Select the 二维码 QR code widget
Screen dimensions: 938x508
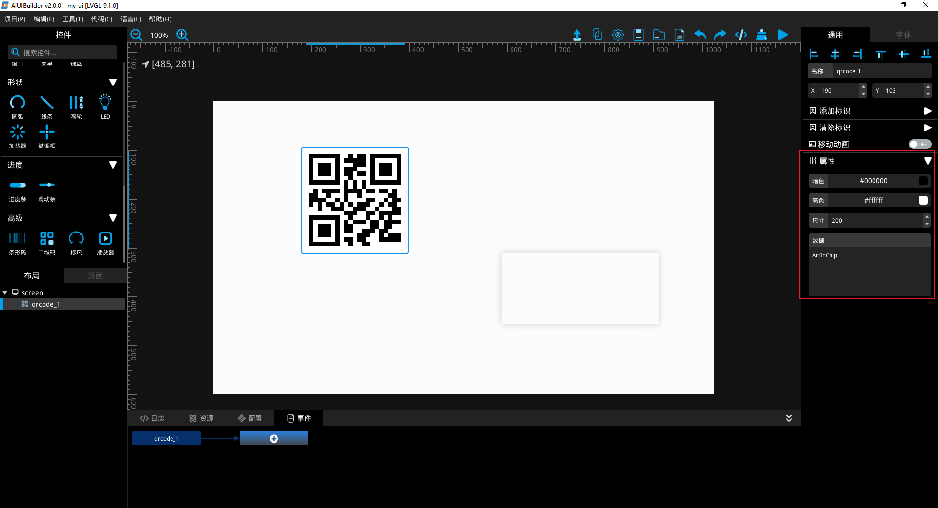coord(47,243)
